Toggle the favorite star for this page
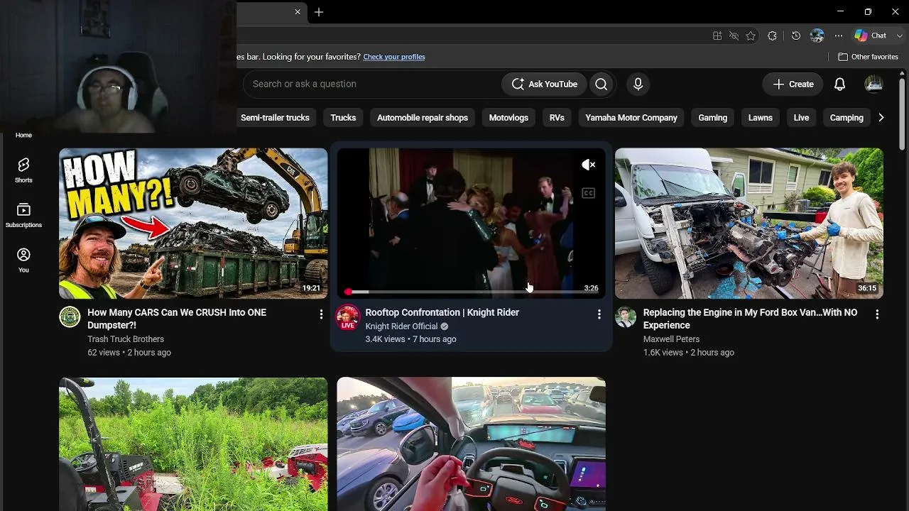 [751, 35]
